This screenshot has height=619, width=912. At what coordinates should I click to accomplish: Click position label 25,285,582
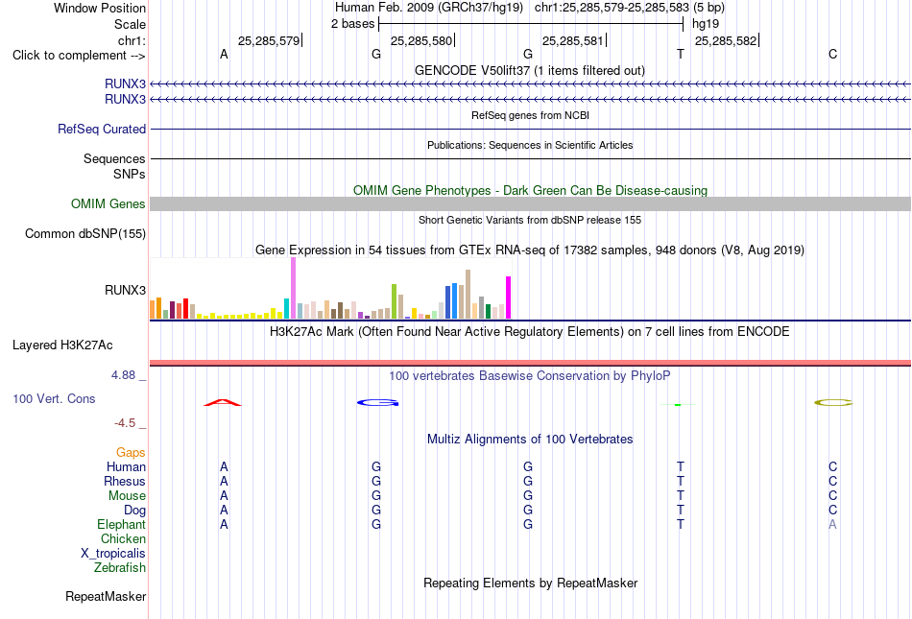[726, 40]
